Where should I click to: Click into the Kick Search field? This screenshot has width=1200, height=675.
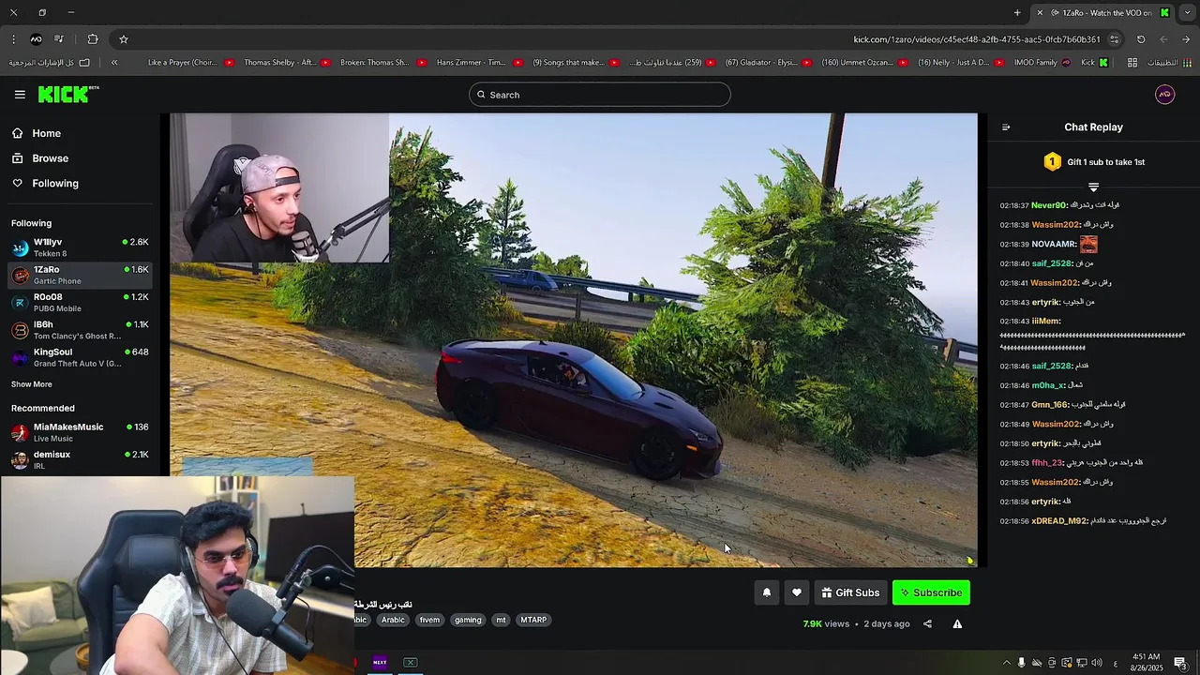pyautogui.click(x=600, y=95)
